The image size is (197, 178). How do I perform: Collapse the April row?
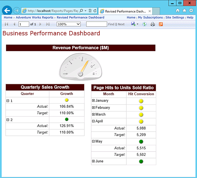tap(93, 121)
